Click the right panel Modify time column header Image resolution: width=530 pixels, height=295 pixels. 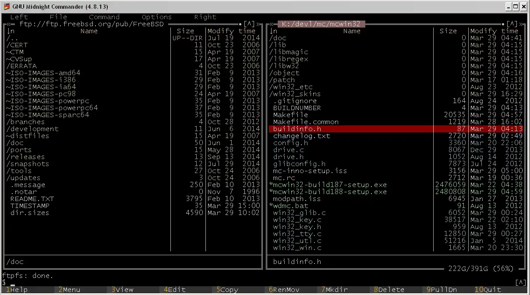point(494,31)
